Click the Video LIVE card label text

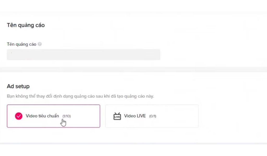(135, 116)
